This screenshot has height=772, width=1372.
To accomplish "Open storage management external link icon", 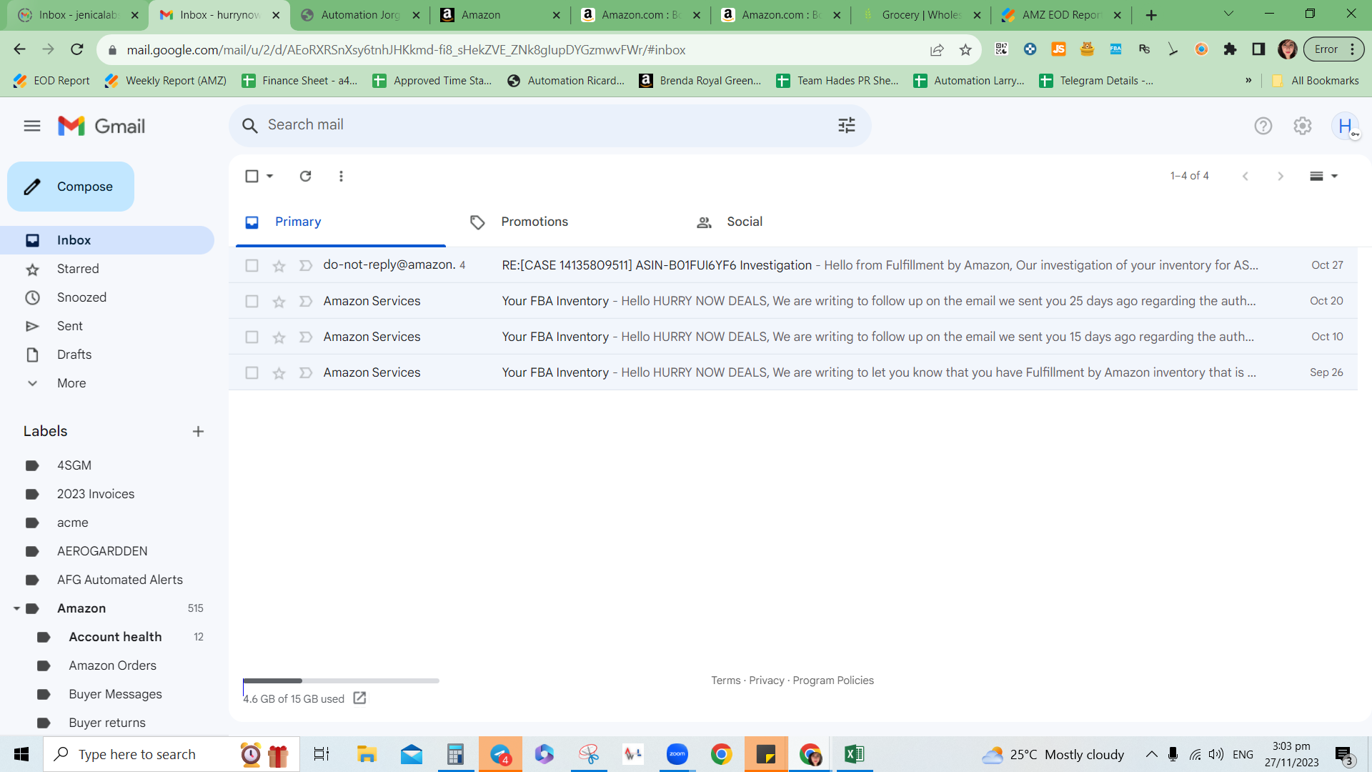I will [359, 698].
